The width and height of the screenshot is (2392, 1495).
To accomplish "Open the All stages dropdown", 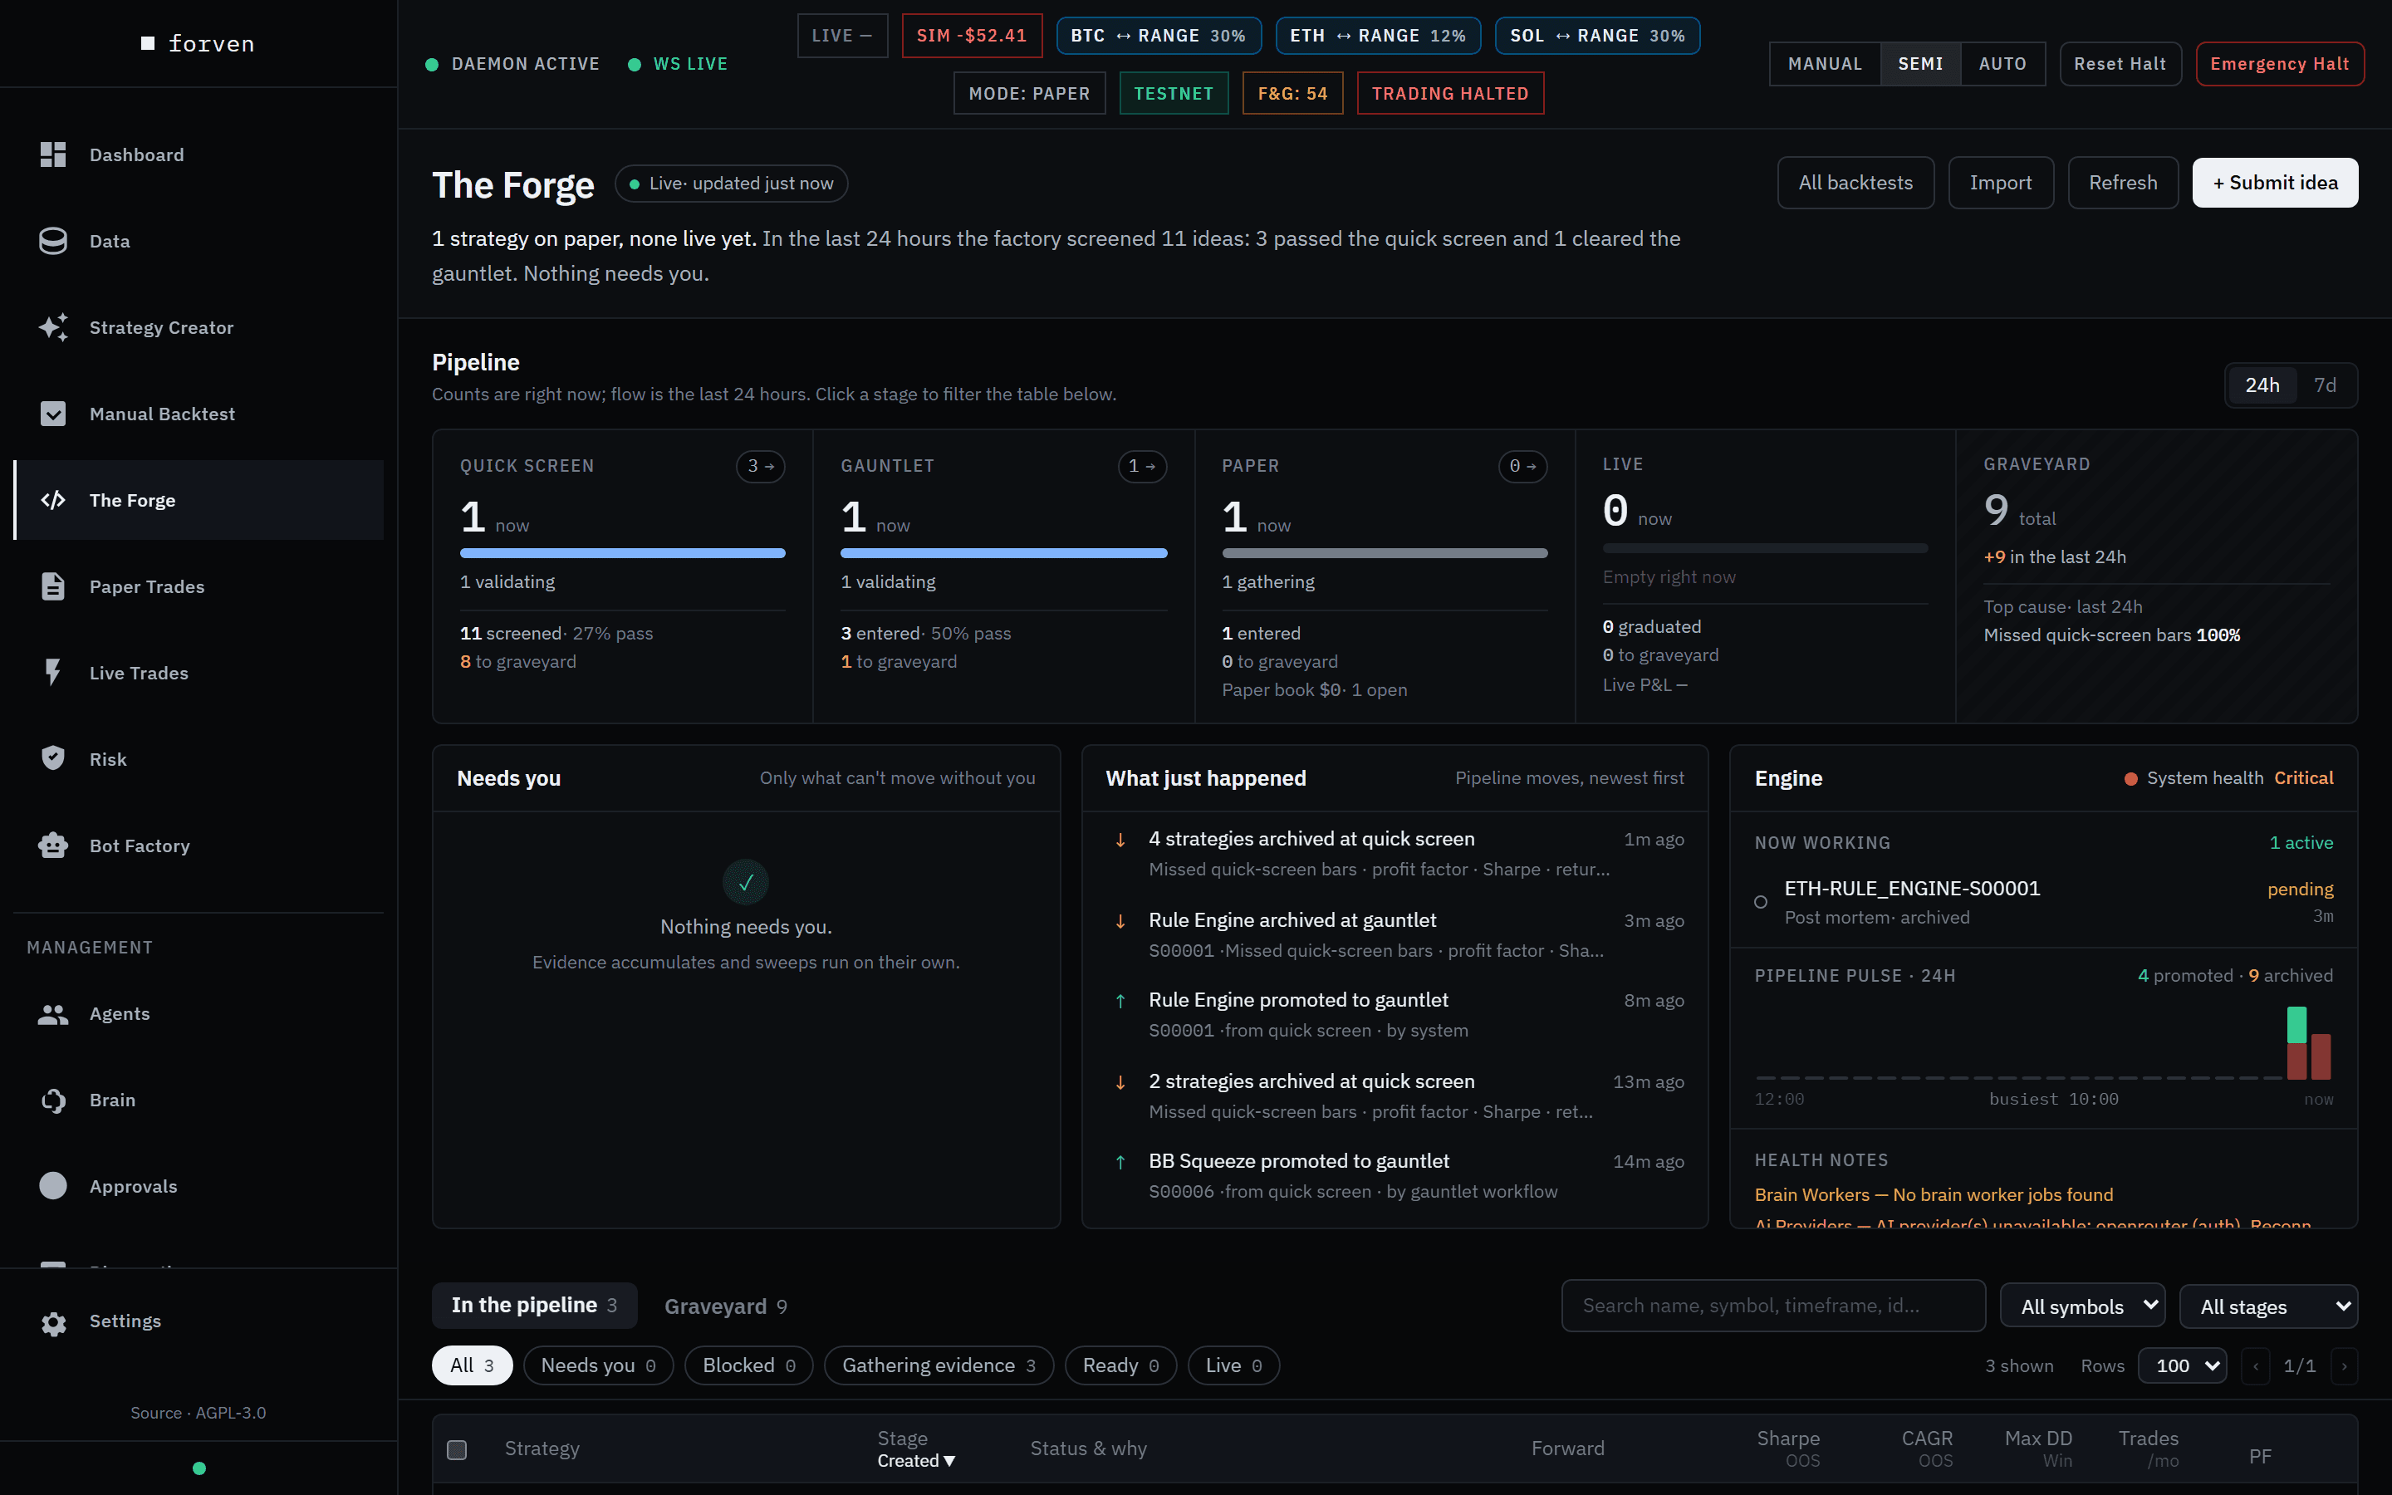I will [2268, 1306].
